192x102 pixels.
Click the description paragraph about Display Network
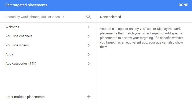pyautogui.click(x=142, y=38)
